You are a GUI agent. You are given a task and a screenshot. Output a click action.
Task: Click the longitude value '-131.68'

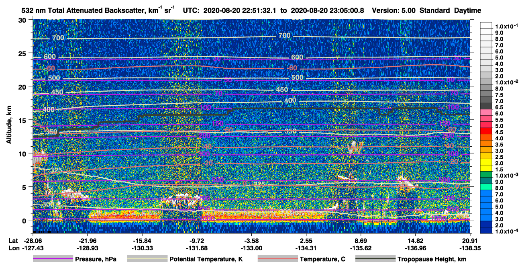pos(197,248)
